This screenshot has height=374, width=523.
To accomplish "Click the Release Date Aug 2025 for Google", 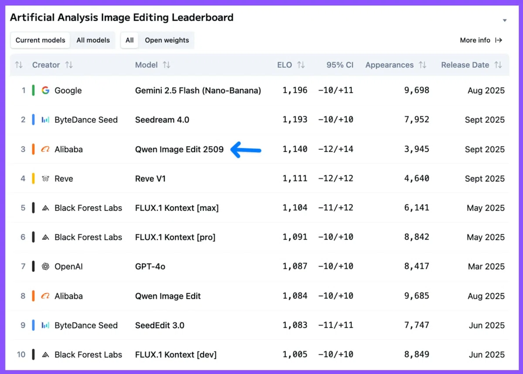I will click(x=486, y=91).
